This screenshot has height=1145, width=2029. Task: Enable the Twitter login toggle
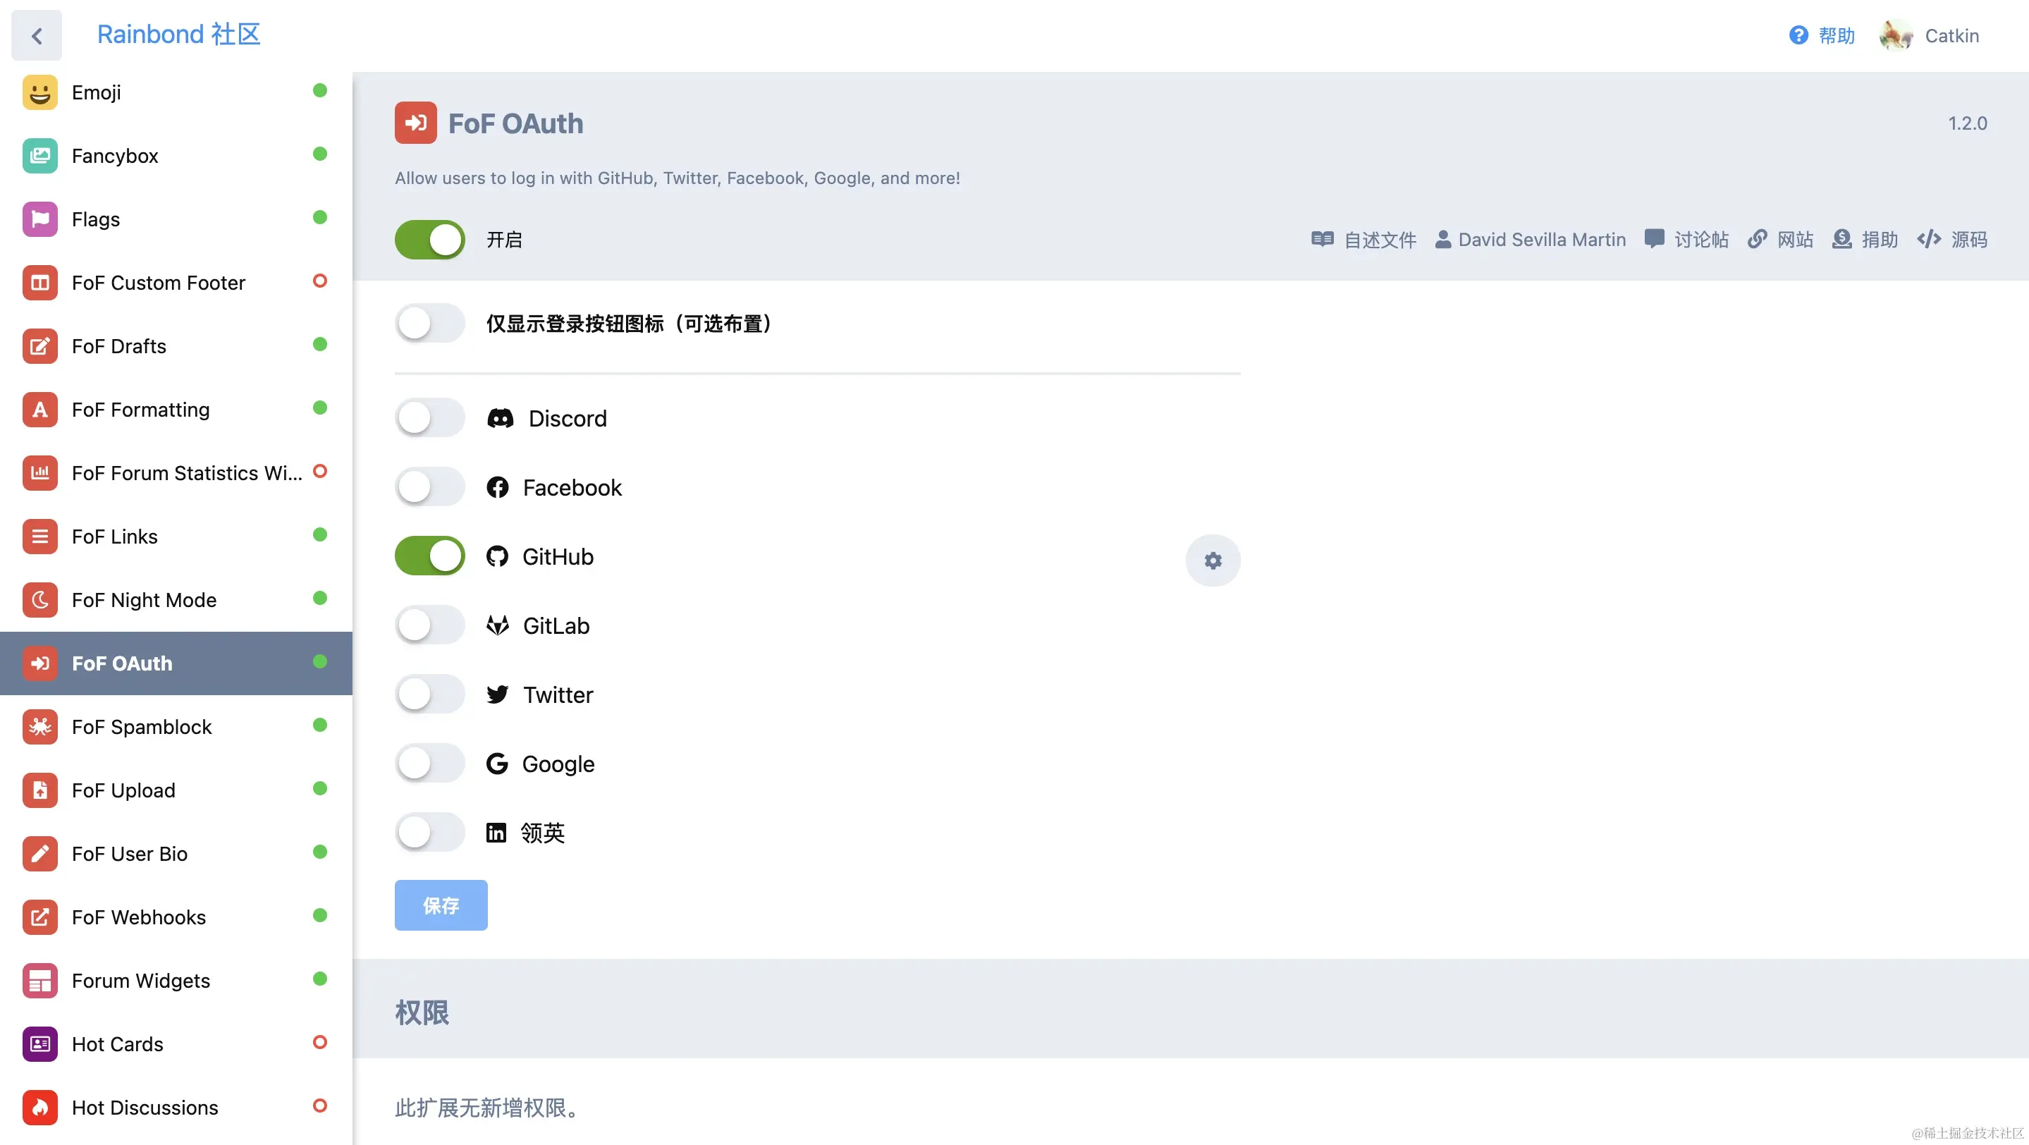click(x=429, y=694)
